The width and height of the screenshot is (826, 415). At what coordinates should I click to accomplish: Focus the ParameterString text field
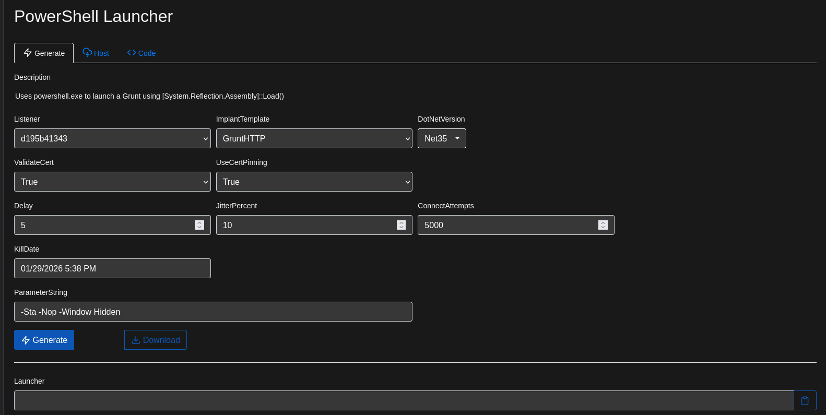click(x=213, y=312)
